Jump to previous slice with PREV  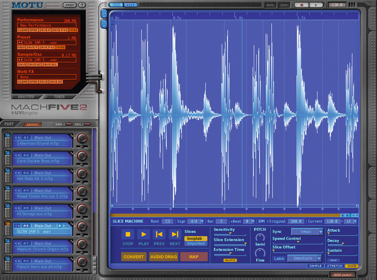coord(159,234)
